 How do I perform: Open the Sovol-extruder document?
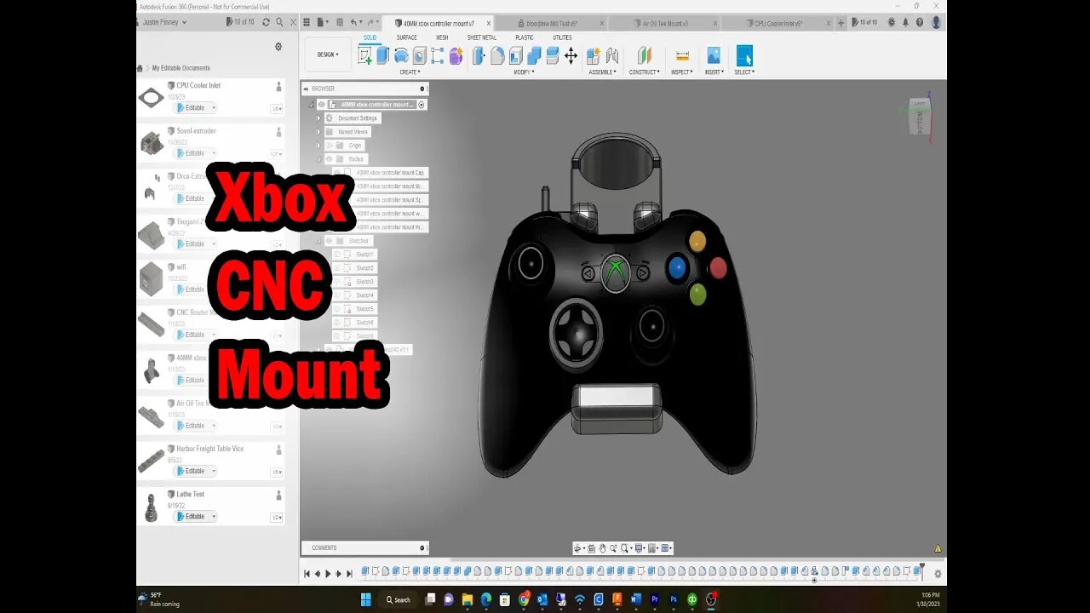(x=210, y=142)
